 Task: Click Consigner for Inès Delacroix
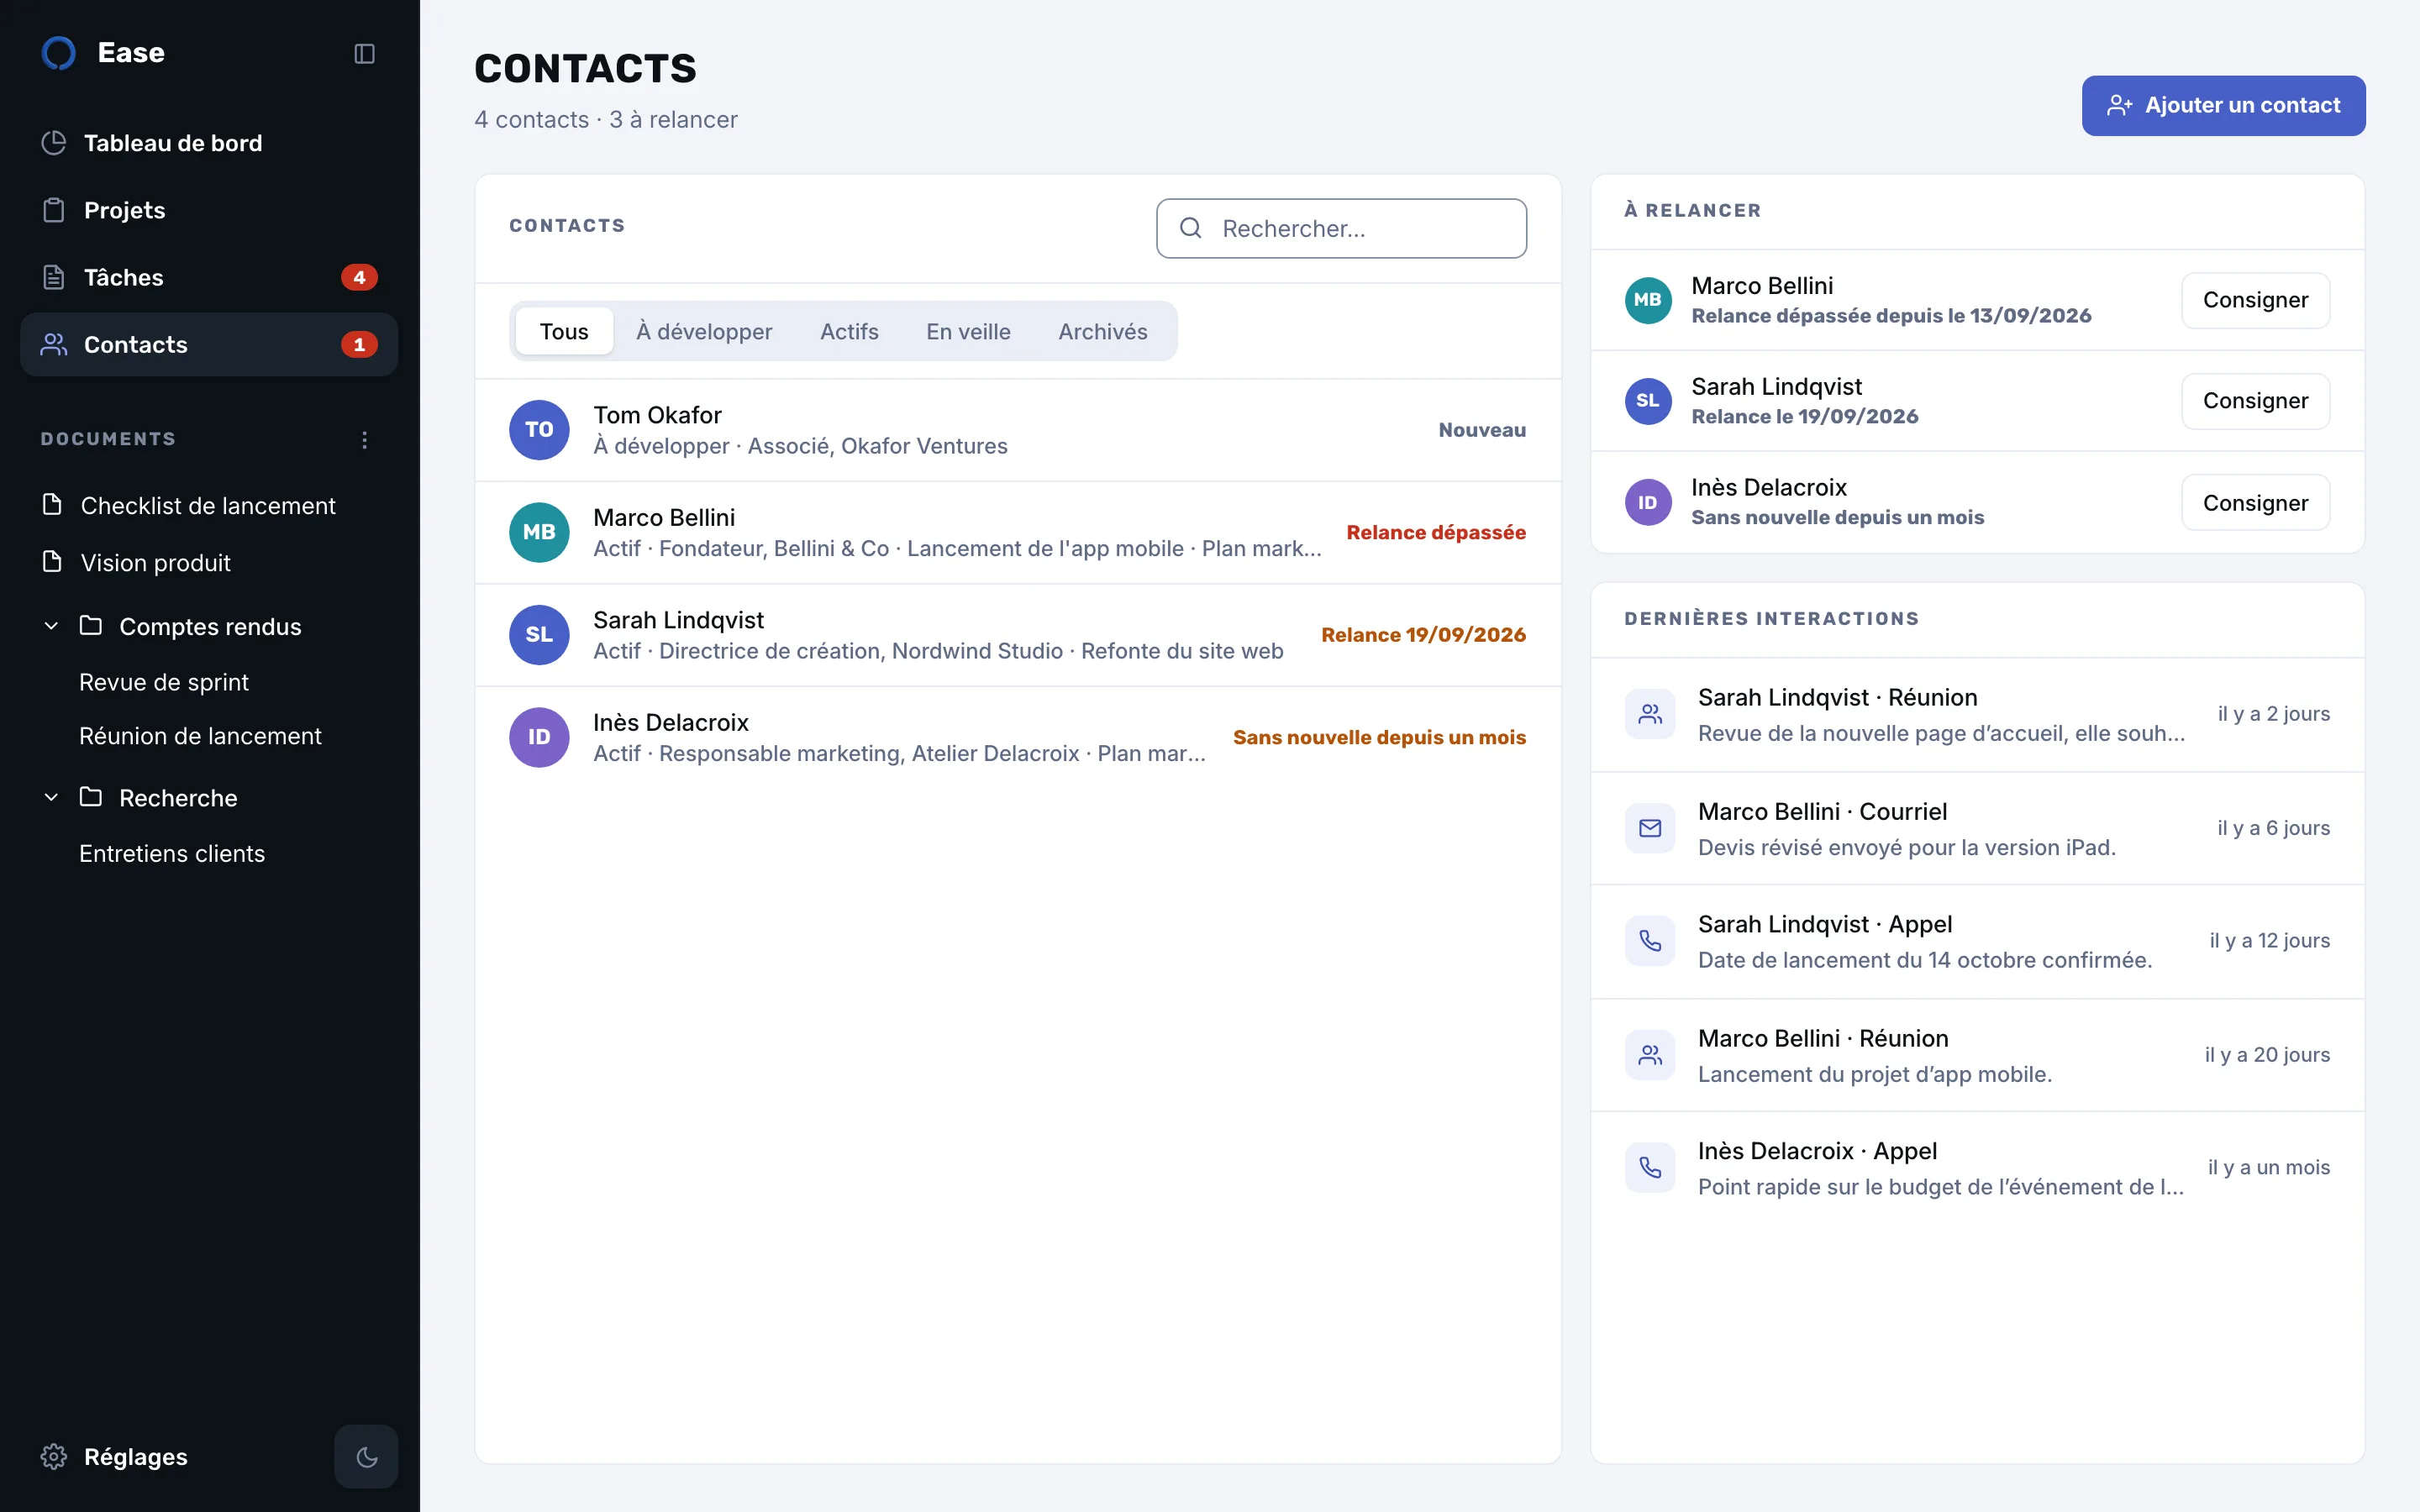pos(2255,502)
